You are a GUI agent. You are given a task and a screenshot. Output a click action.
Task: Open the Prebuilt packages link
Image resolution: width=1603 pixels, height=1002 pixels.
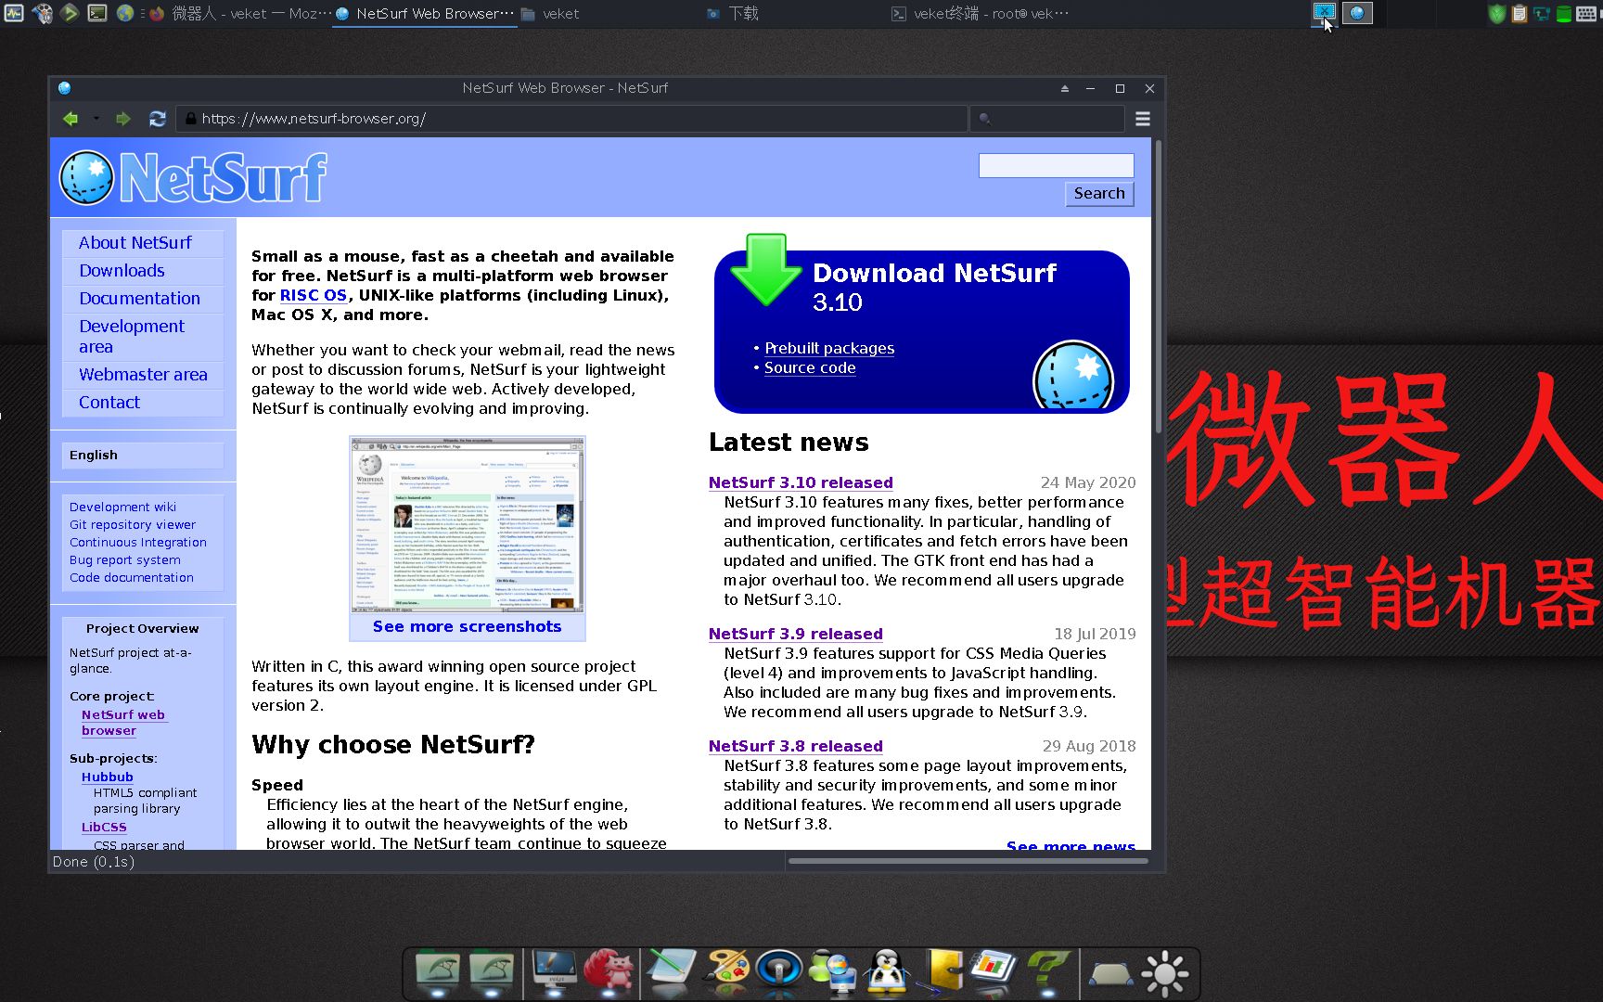pyautogui.click(x=829, y=349)
